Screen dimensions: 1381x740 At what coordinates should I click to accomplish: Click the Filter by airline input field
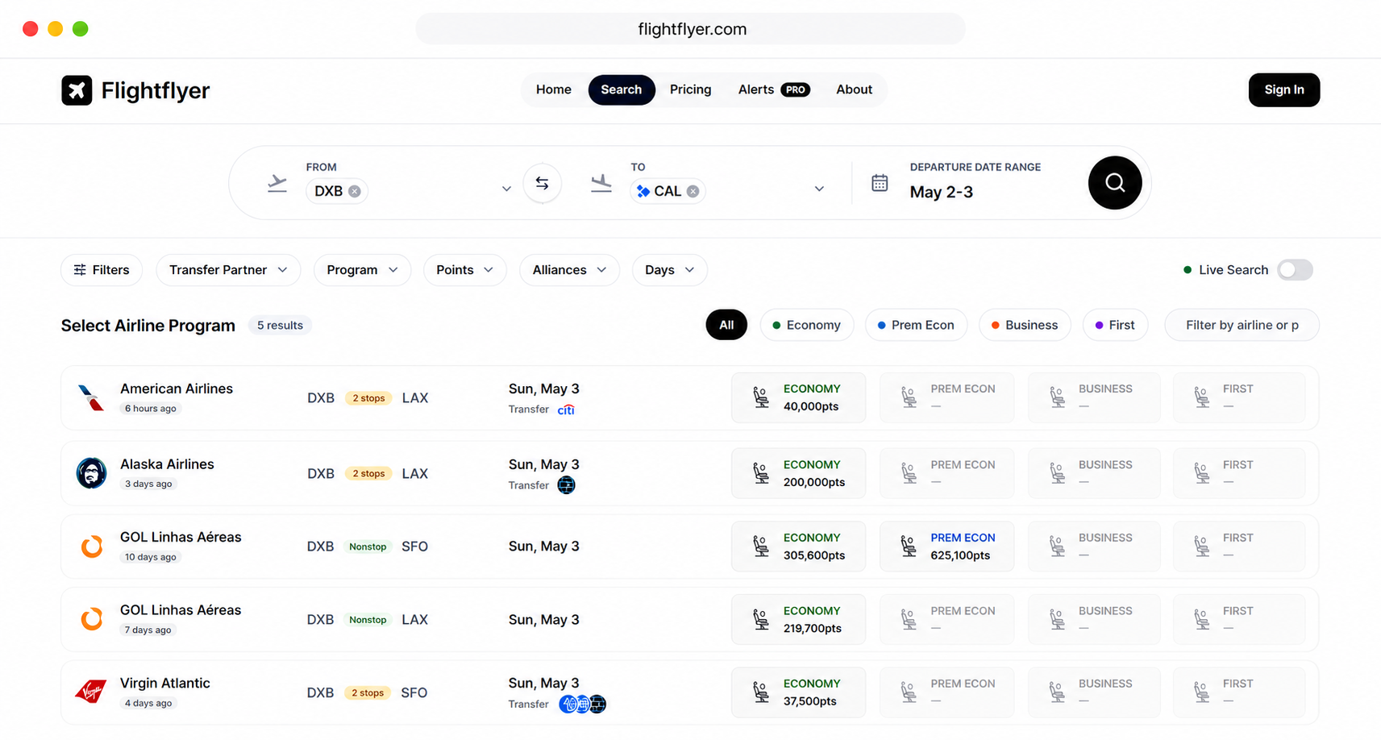(x=1242, y=325)
